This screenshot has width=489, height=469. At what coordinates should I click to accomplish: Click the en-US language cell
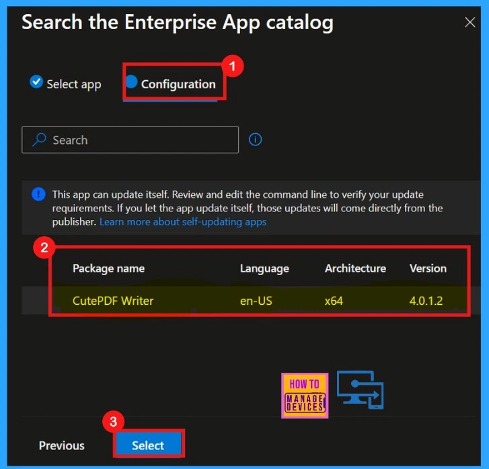tap(256, 301)
